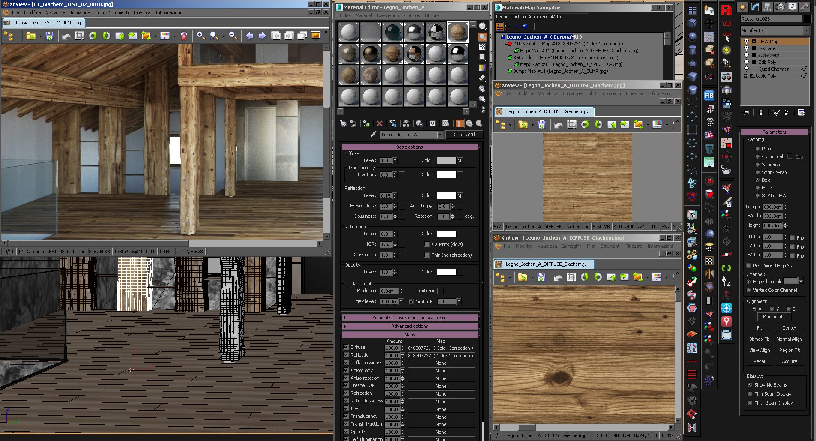816x441 pixels.
Task: Click the material eyedropper picker tool
Action: tap(373, 135)
